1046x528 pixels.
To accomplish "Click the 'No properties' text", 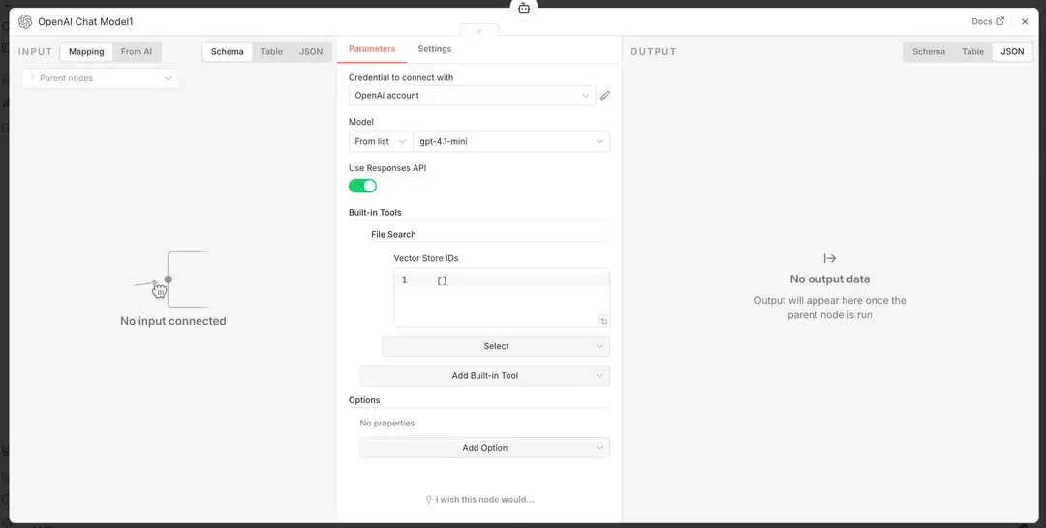I will pos(386,423).
